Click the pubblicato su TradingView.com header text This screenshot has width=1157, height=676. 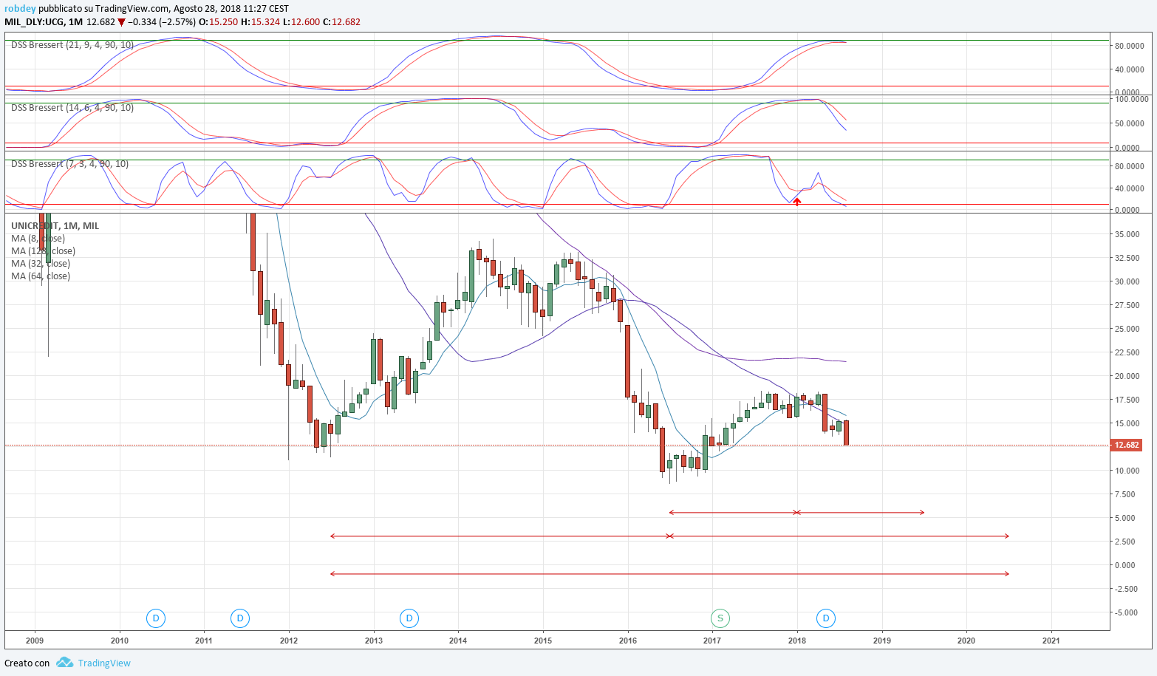point(103,9)
